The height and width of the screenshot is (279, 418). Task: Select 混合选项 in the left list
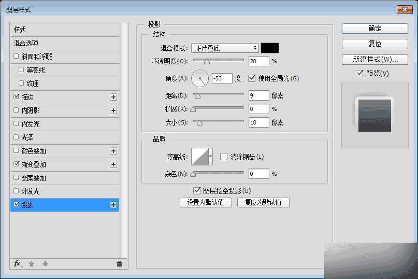click(x=65, y=43)
